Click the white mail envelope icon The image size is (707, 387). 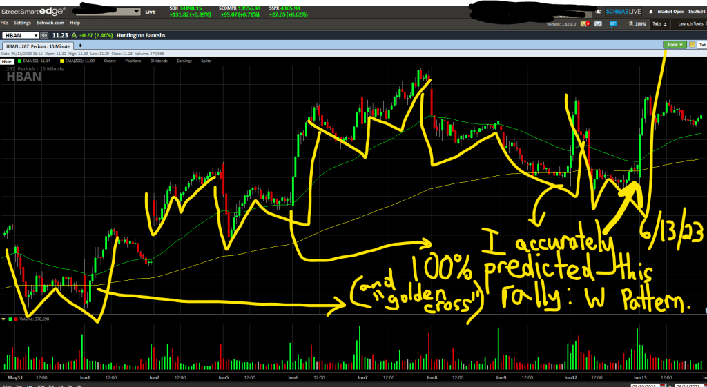[x=598, y=23]
